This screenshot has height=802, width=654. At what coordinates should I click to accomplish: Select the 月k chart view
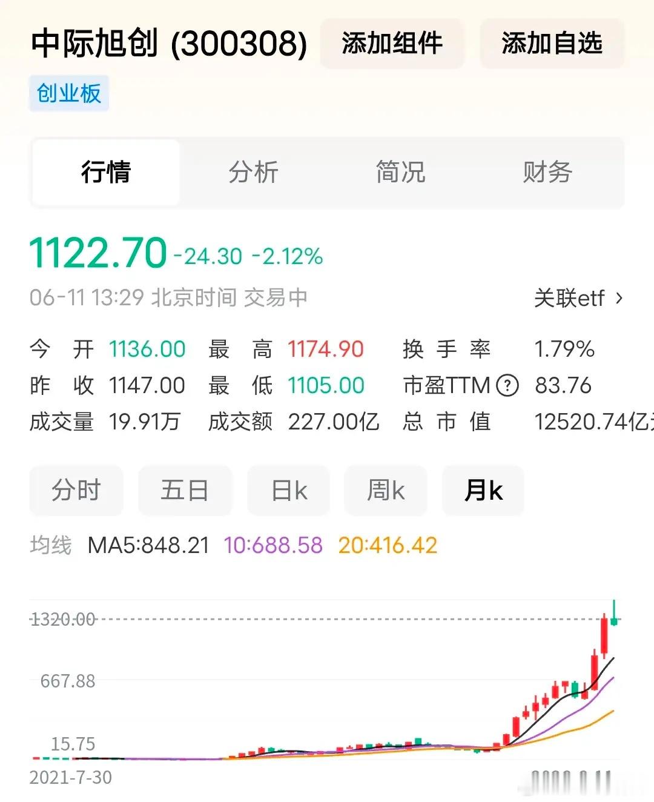pyautogui.click(x=483, y=490)
